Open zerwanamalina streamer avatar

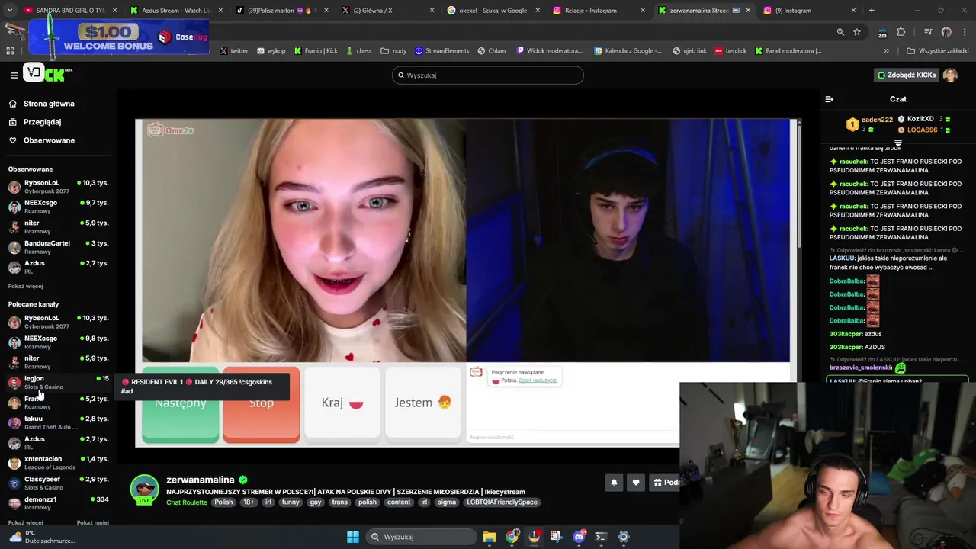pos(144,490)
